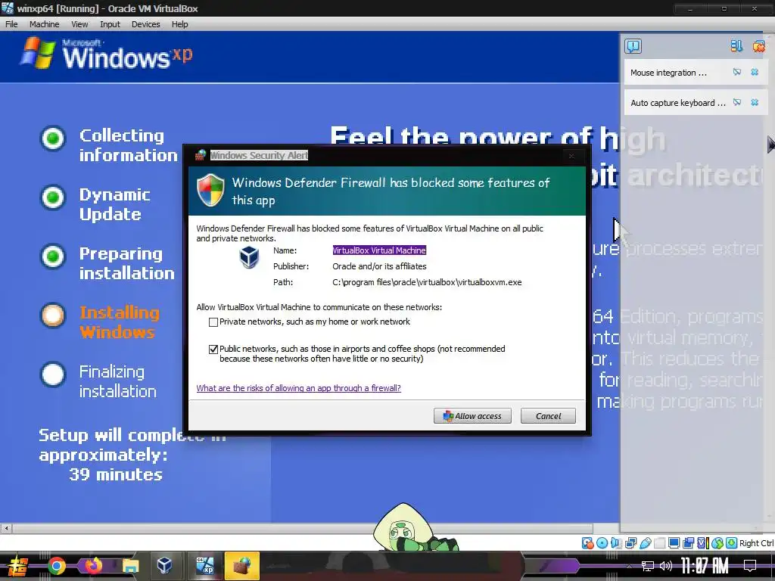Click Cancel in the Security Alert dialog
The height and width of the screenshot is (581, 775).
(x=548, y=416)
